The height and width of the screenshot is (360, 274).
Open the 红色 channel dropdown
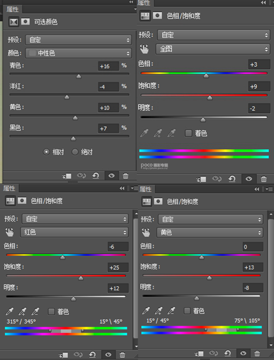74,232
